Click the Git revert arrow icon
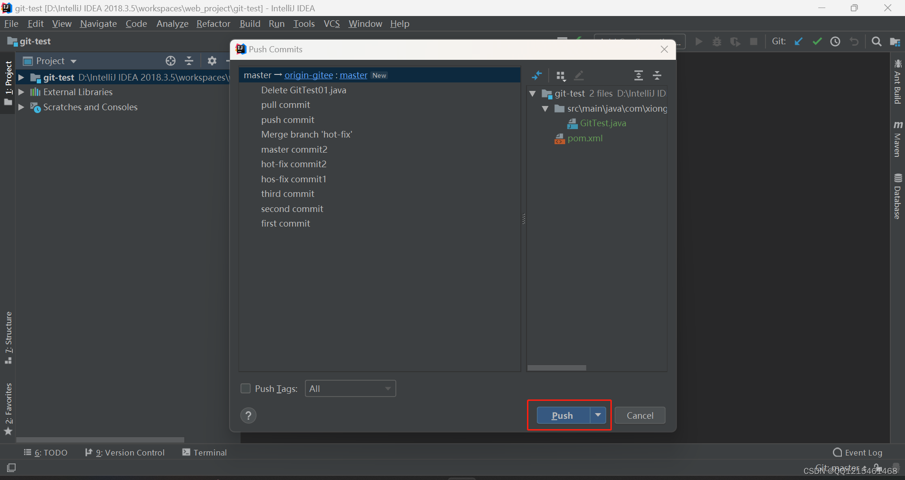This screenshot has width=905, height=480. [x=854, y=41]
